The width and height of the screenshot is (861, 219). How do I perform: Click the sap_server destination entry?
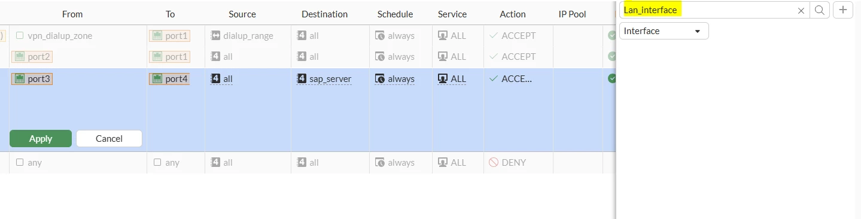click(324, 78)
